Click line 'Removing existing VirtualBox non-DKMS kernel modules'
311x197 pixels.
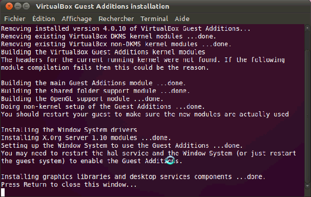[116, 44]
